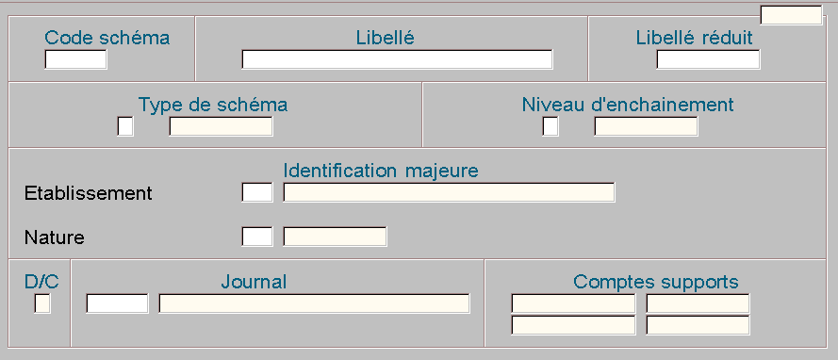
Task: Click the Type de schéma description field
Action: pyautogui.click(x=222, y=126)
